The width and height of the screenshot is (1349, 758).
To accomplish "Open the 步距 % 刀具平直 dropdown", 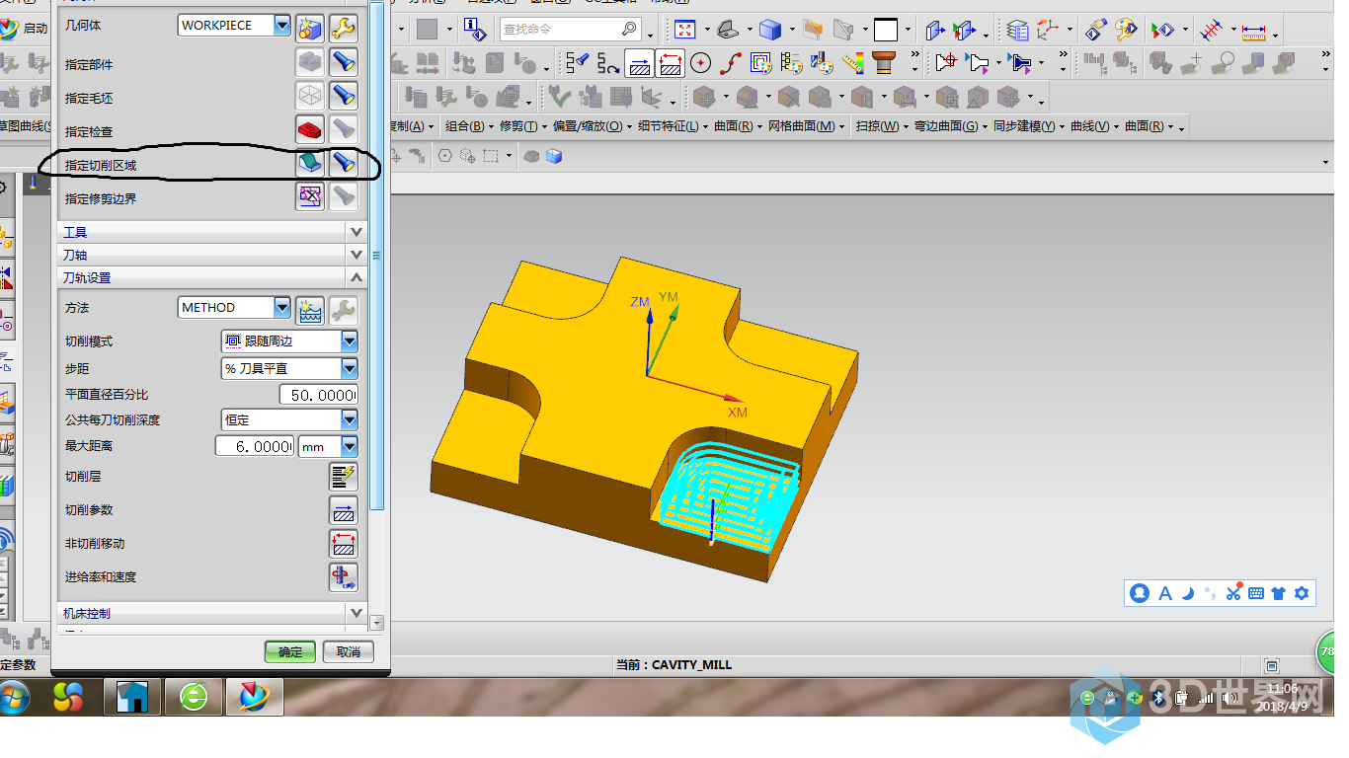I will tap(349, 368).
